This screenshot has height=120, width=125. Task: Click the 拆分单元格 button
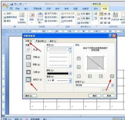(67, 17)
